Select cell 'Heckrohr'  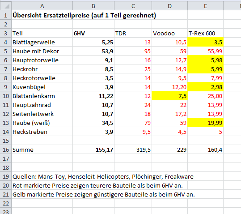point(42,69)
